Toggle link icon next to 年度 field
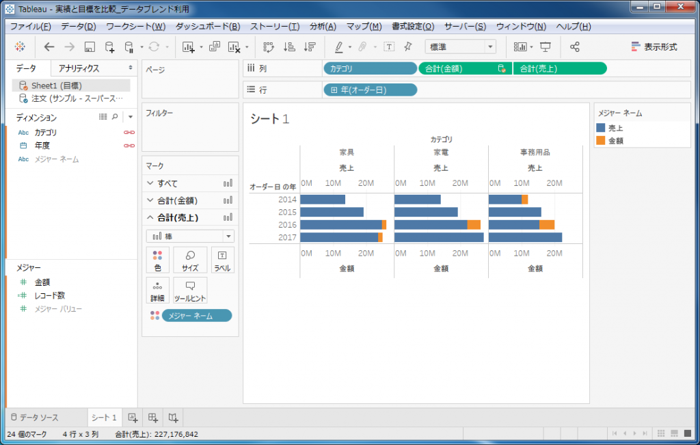Screen dimensions: 700x445 pos(129,146)
